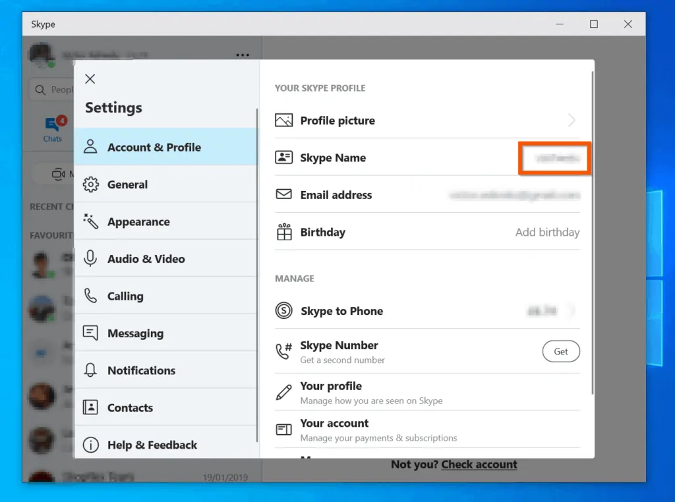This screenshot has width=675, height=502.
Task: Click the Help & Feedback info icon
Action: 90,445
